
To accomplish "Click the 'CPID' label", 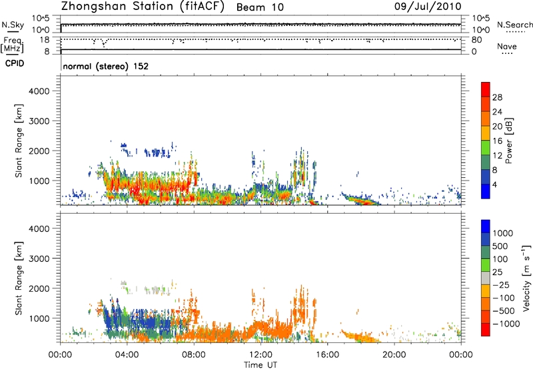I will pos(15,63).
